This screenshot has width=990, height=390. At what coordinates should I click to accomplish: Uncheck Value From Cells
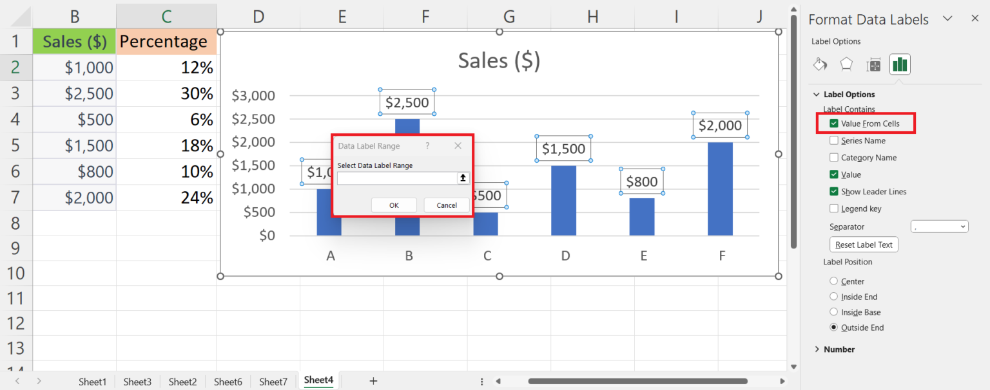coord(834,123)
